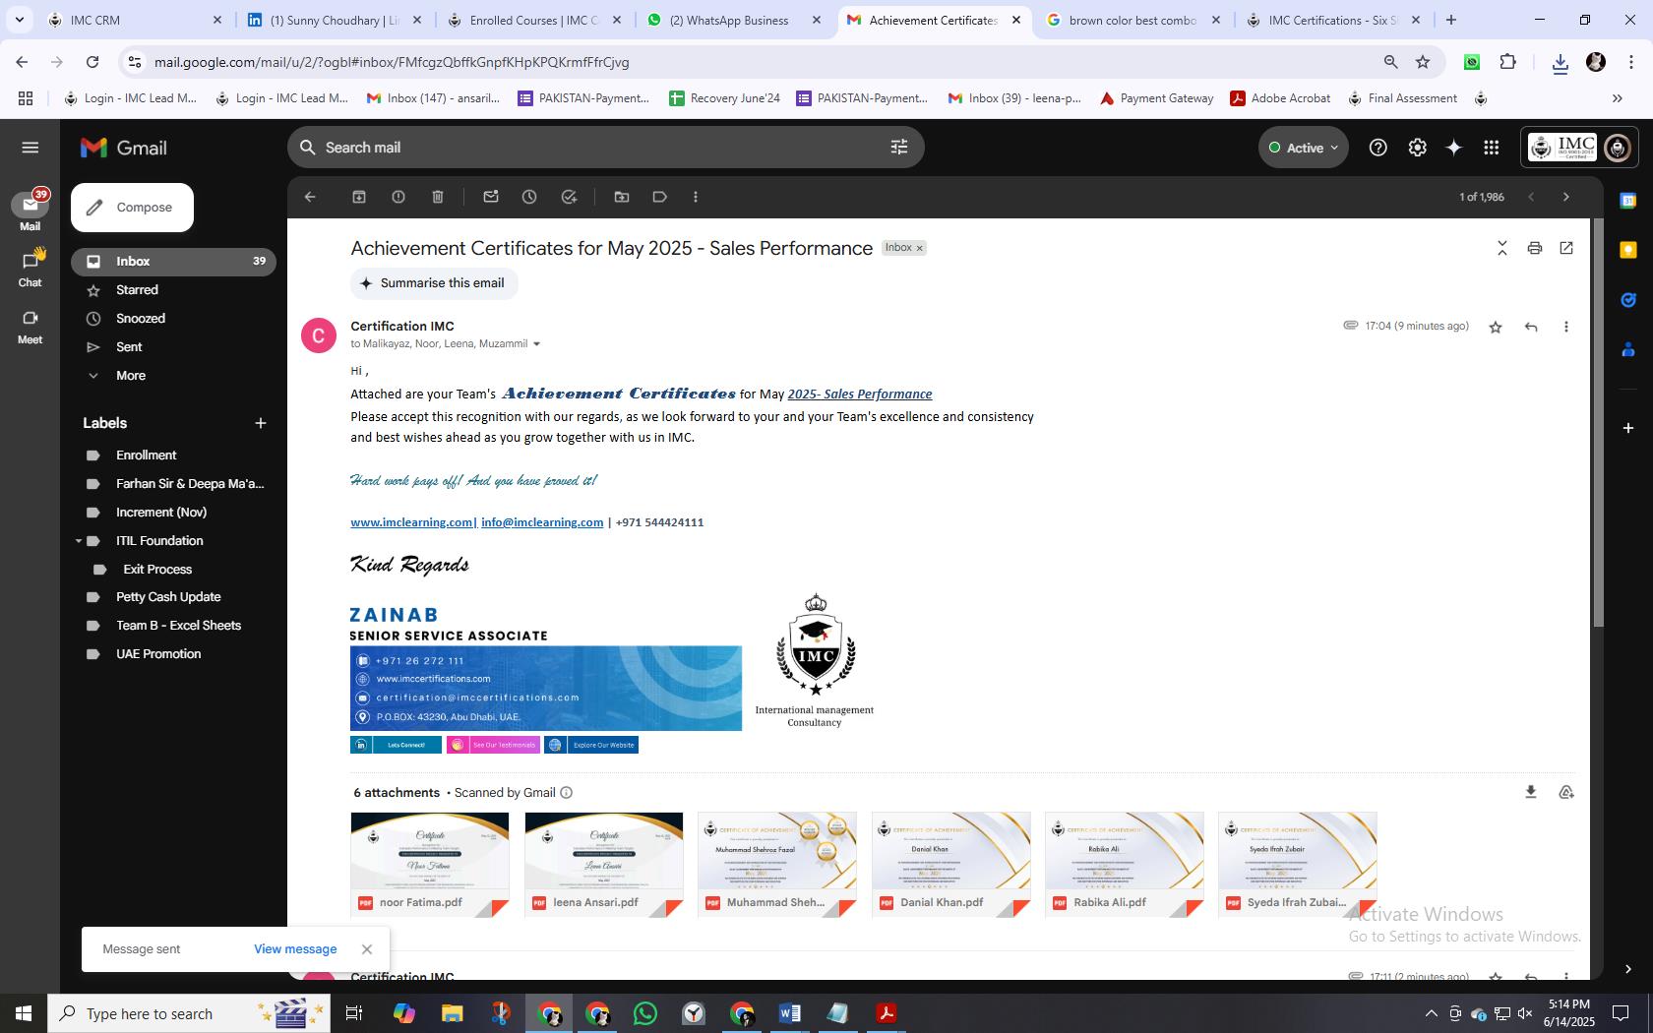The width and height of the screenshot is (1653, 1033).
Task: Expand More in left sidebar
Action: click(131, 376)
